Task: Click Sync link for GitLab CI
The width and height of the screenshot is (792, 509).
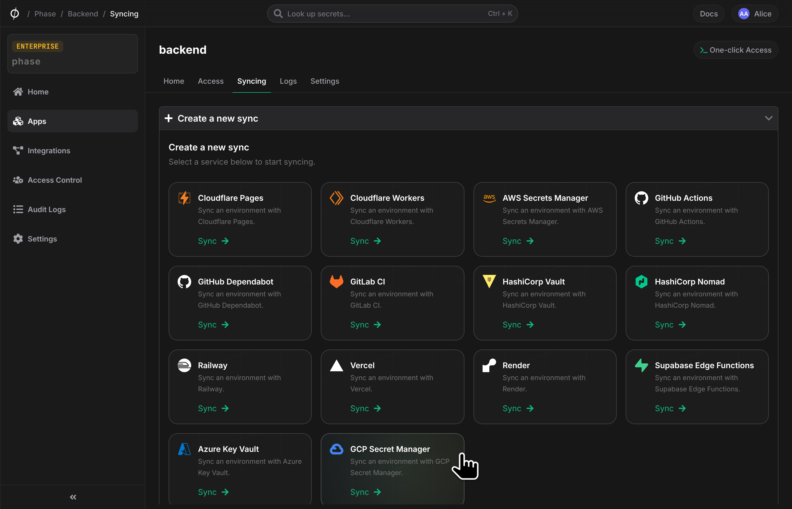Action: pos(366,325)
